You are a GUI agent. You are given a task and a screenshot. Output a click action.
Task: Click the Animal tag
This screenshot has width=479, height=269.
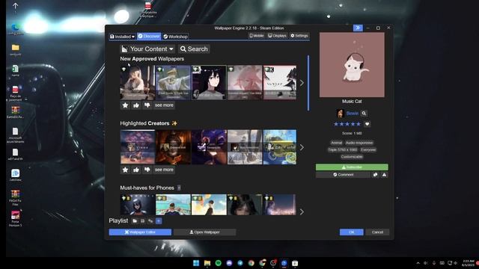(x=336, y=143)
